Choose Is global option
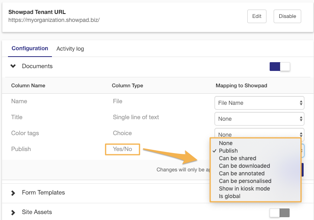 [230, 196]
